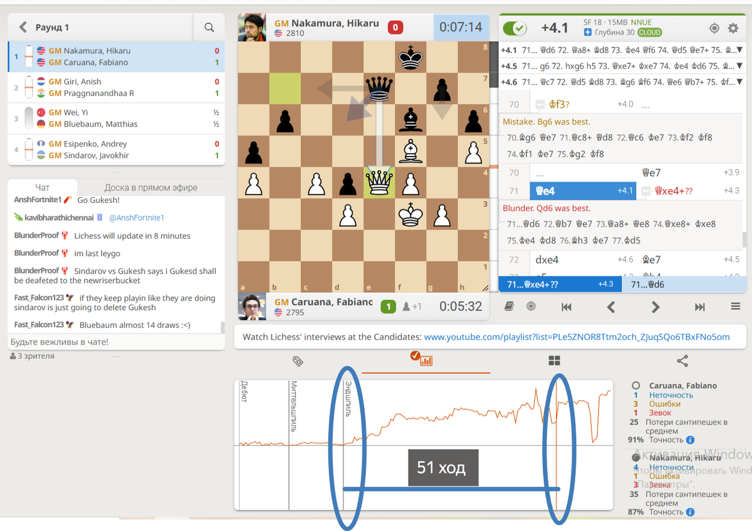
Task: Click Caruana's Ошибки link
Action: pyautogui.click(x=665, y=404)
